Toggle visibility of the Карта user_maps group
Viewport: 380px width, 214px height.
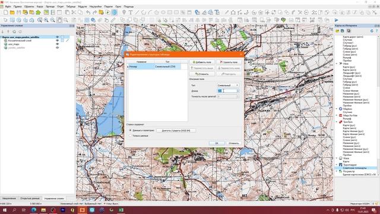click(x=58, y=37)
